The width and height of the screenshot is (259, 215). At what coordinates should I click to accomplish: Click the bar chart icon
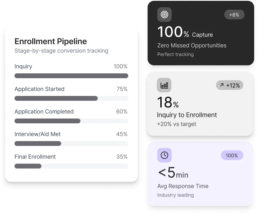pos(164,85)
